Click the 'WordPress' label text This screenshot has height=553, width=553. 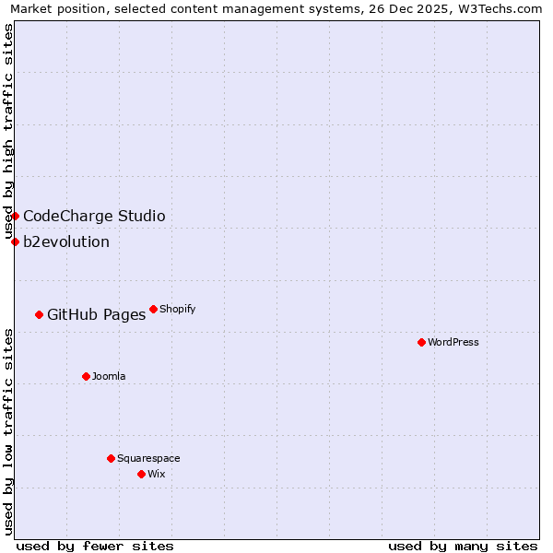453,342
